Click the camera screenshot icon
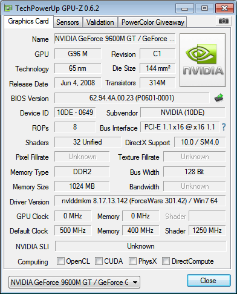Screen dimensions: 237x294 pos(223,21)
